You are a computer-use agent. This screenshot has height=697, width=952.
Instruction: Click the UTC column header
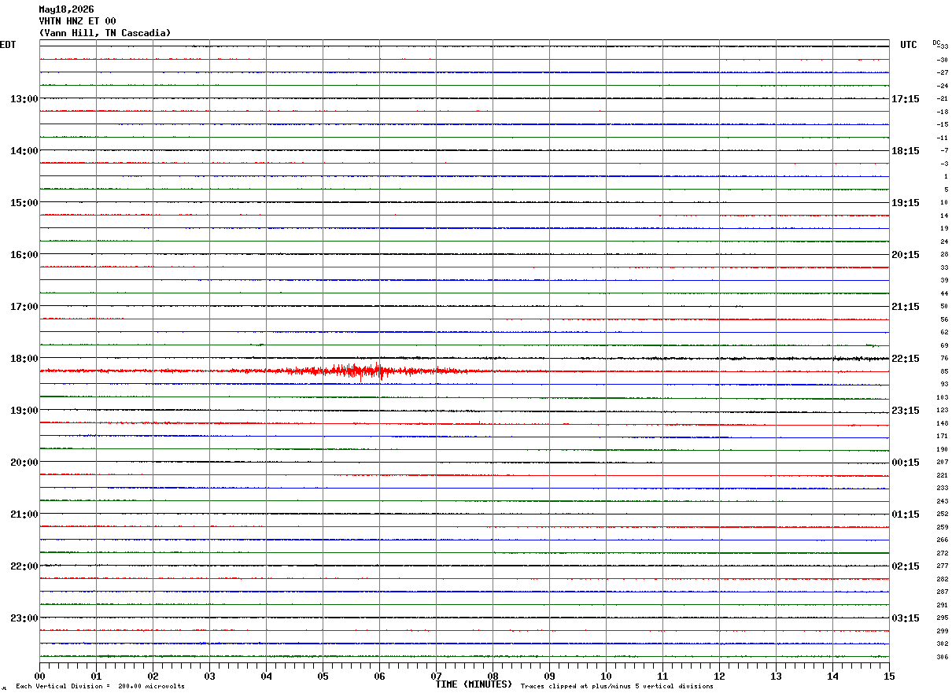(909, 45)
